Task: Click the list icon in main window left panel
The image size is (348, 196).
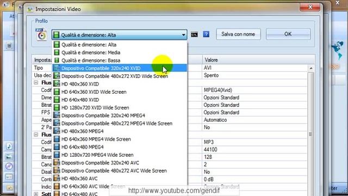Action: pos(9,46)
